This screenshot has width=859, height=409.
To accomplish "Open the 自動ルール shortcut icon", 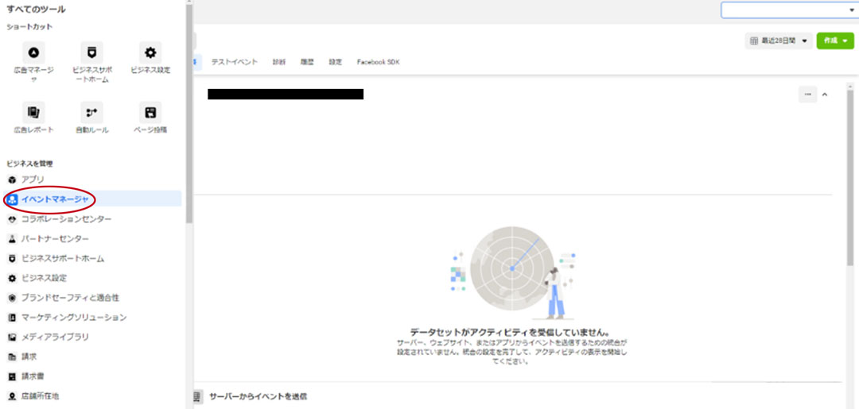I will pos(91,112).
